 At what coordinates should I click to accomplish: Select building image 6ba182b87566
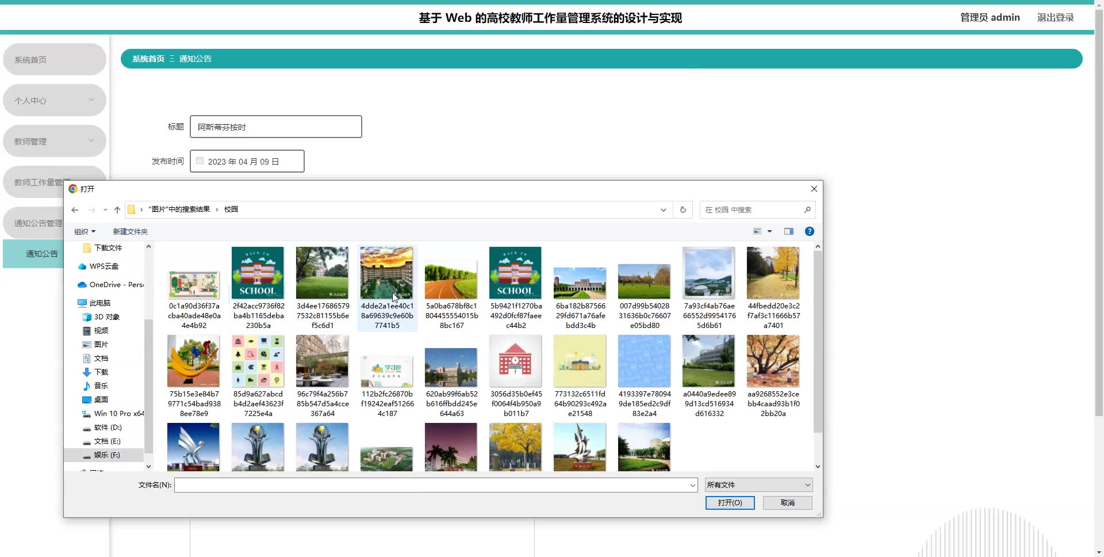[580, 283]
